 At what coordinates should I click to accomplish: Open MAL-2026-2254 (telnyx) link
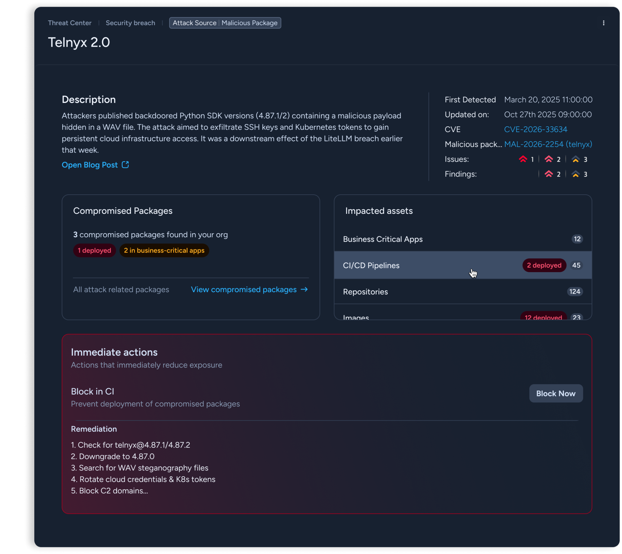(x=548, y=144)
